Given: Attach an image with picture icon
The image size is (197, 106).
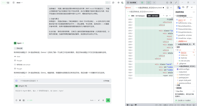Looking at the screenshot, I should [24, 100].
